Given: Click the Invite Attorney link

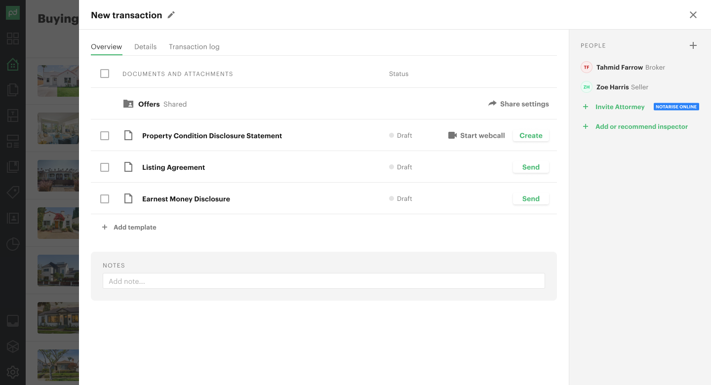Looking at the screenshot, I should point(620,107).
